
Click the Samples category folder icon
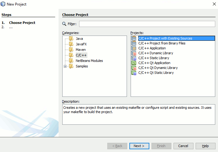71,66
